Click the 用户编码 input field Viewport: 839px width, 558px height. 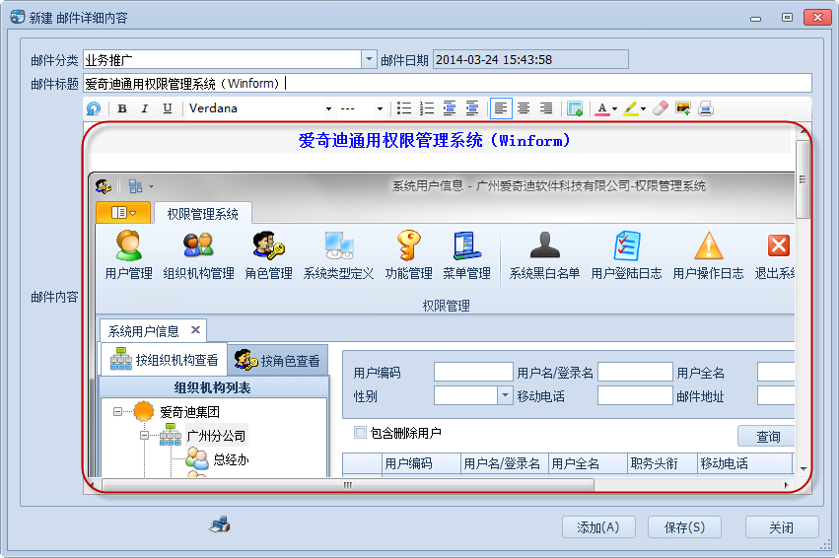473,372
